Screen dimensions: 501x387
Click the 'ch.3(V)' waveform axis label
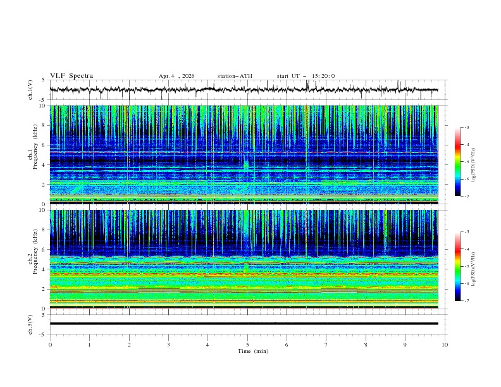coord(30,324)
